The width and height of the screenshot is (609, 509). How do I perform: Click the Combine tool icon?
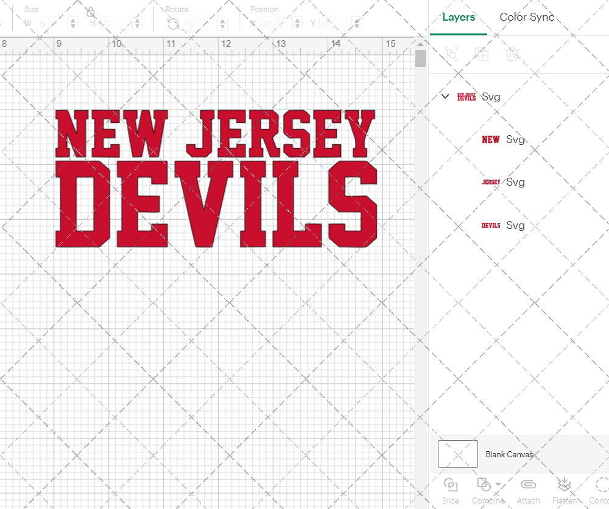tap(484, 485)
